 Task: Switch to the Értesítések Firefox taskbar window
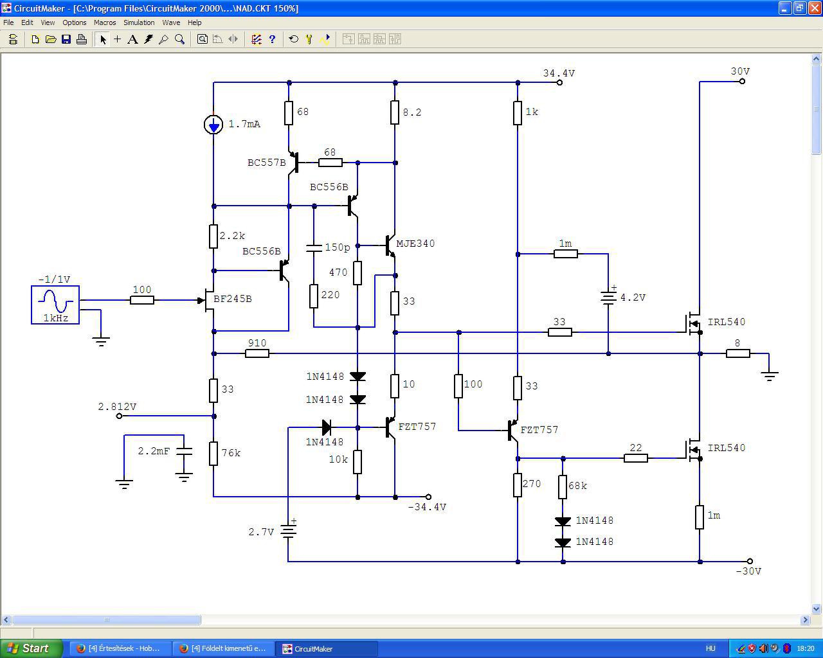(119, 648)
